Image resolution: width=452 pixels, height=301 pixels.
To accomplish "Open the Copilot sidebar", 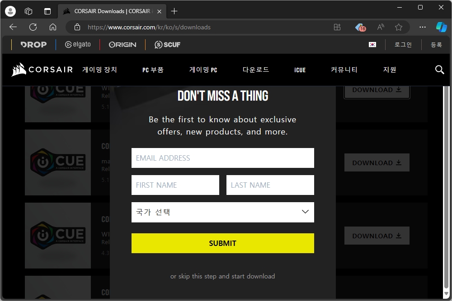I will pyautogui.click(x=441, y=27).
